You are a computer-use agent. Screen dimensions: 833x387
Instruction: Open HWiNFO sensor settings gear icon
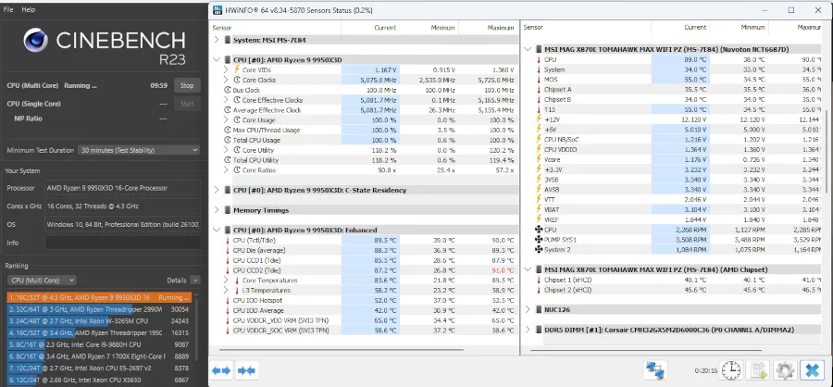click(x=784, y=370)
